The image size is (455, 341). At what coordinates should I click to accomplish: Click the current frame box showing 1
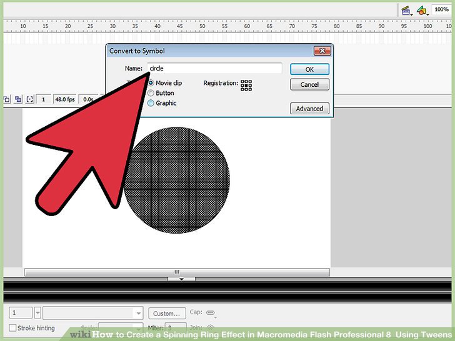coord(44,99)
